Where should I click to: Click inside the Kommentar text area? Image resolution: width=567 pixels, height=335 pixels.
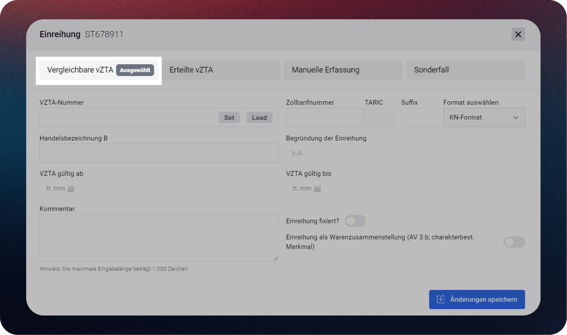[x=158, y=237]
